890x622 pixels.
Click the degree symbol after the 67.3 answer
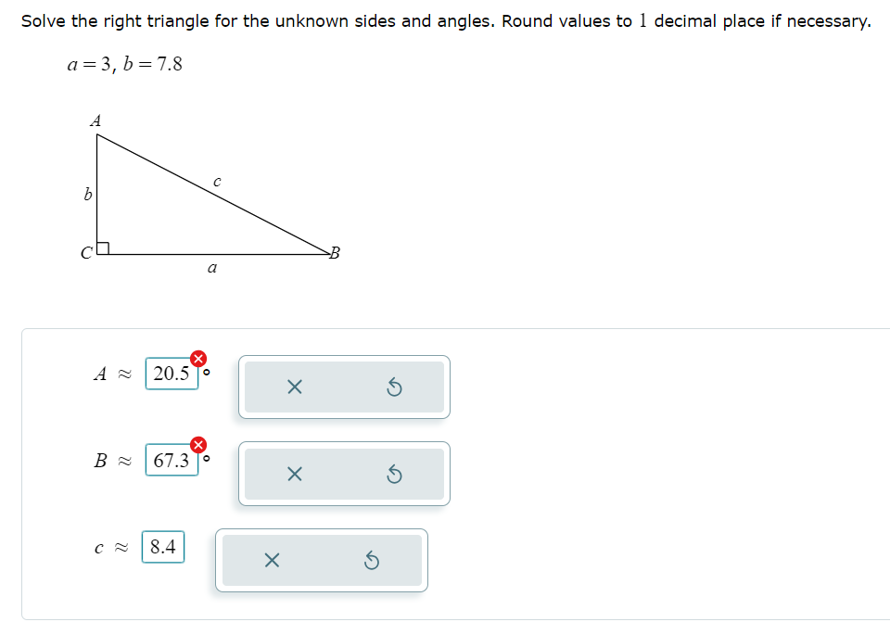pos(208,457)
